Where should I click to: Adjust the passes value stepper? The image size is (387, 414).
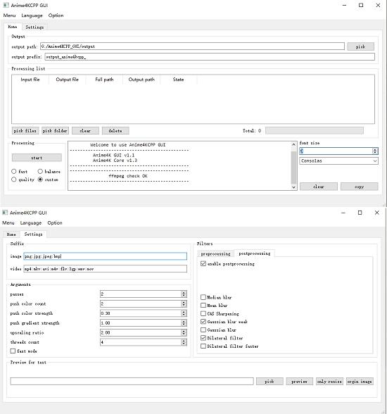184,294
